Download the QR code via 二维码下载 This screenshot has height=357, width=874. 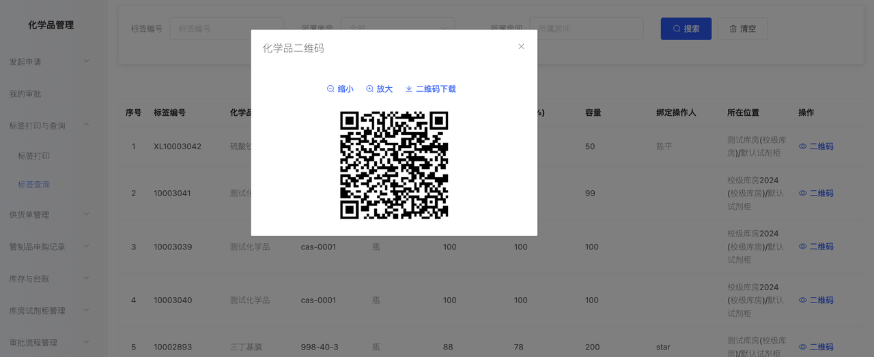point(430,89)
